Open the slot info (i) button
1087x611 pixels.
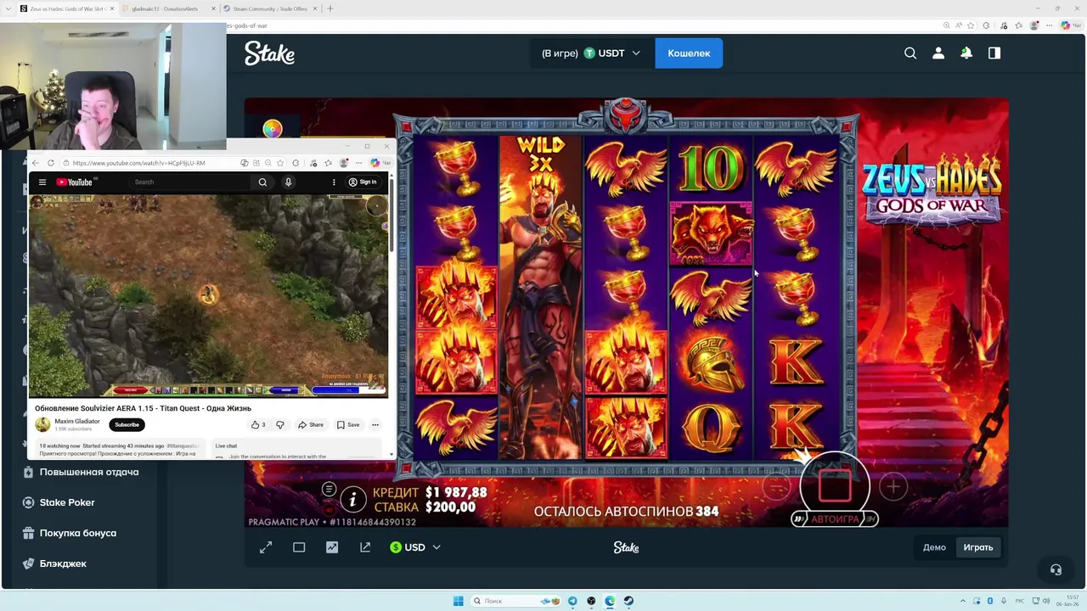(352, 499)
